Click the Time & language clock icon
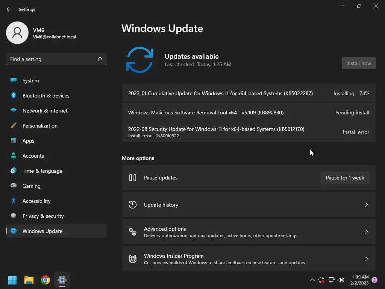The height and width of the screenshot is (289, 385). (14, 170)
